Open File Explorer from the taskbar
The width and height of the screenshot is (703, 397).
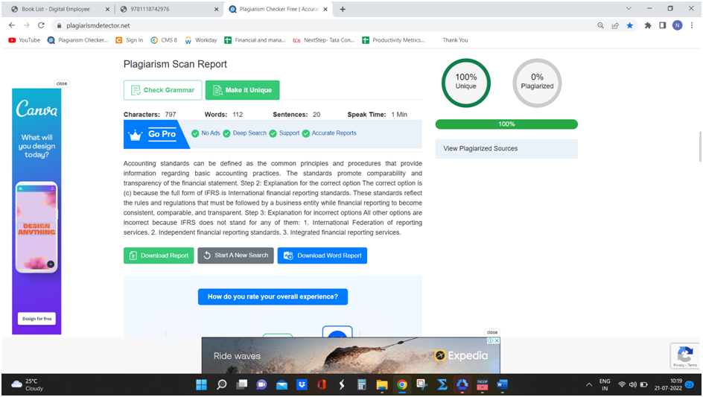382,384
